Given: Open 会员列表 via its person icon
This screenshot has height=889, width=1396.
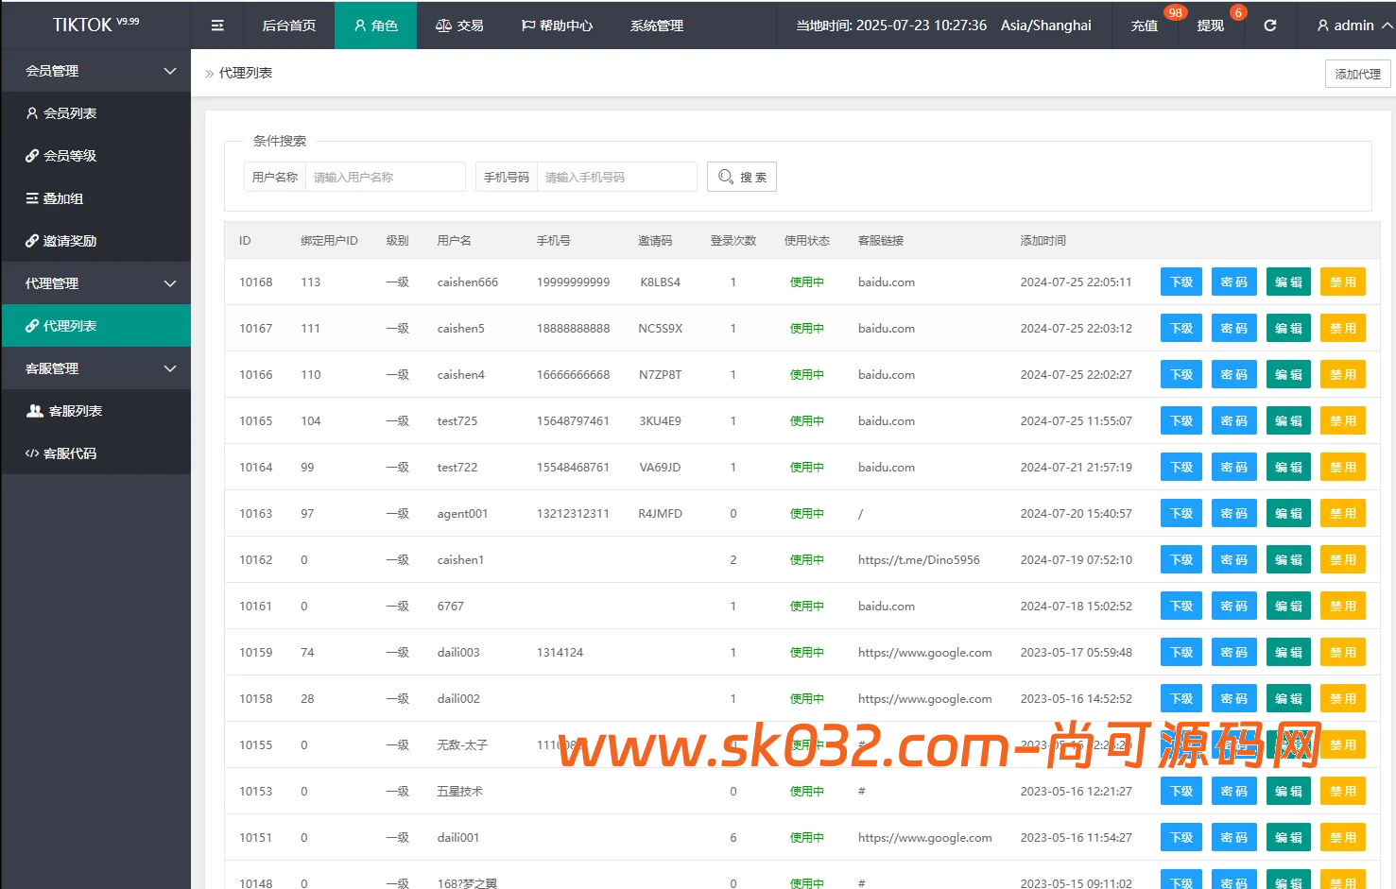Looking at the screenshot, I should pyautogui.click(x=31, y=112).
